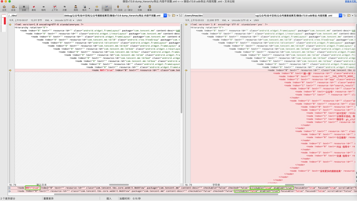
Task: Click the right file path field
Action: [261, 15]
